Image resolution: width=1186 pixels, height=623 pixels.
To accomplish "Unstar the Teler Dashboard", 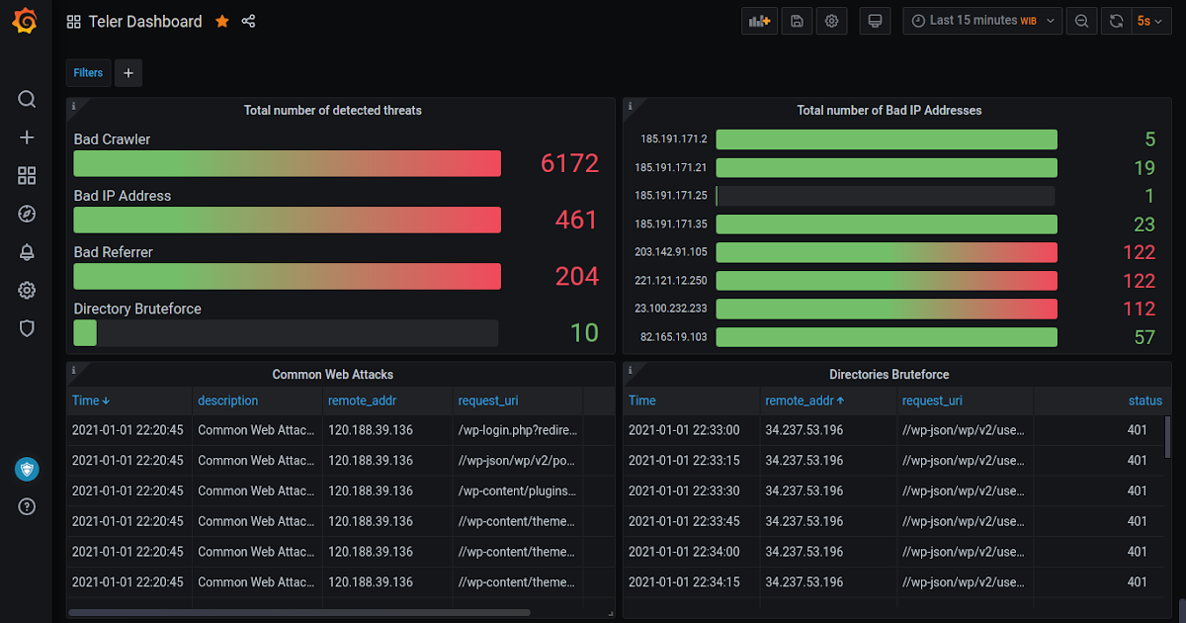I will point(222,21).
